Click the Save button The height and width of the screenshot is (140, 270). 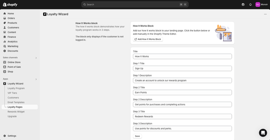tap(137, 136)
